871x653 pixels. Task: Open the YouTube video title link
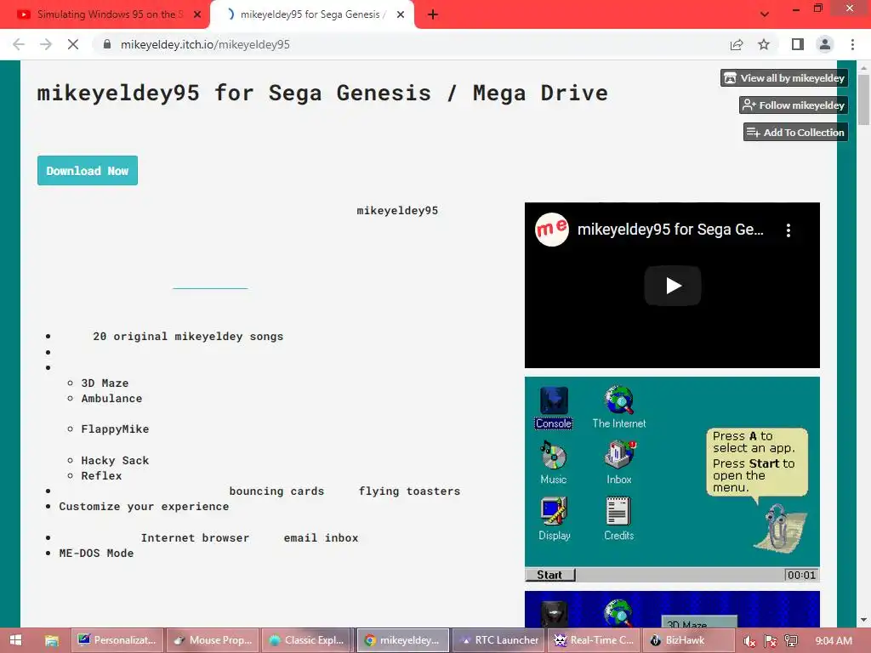tap(670, 230)
